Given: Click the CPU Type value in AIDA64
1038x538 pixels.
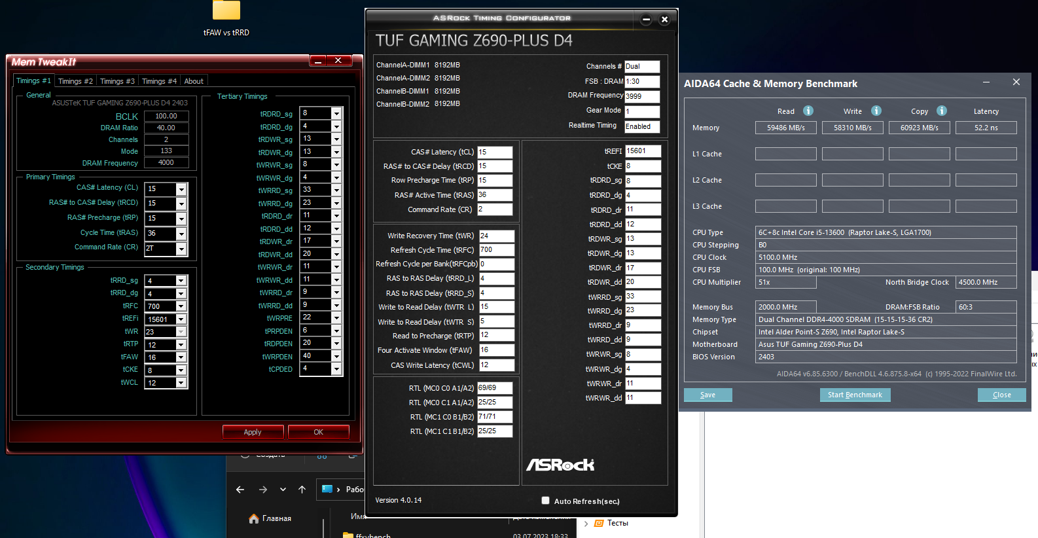Looking at the screenshot, I should [886, 232].
